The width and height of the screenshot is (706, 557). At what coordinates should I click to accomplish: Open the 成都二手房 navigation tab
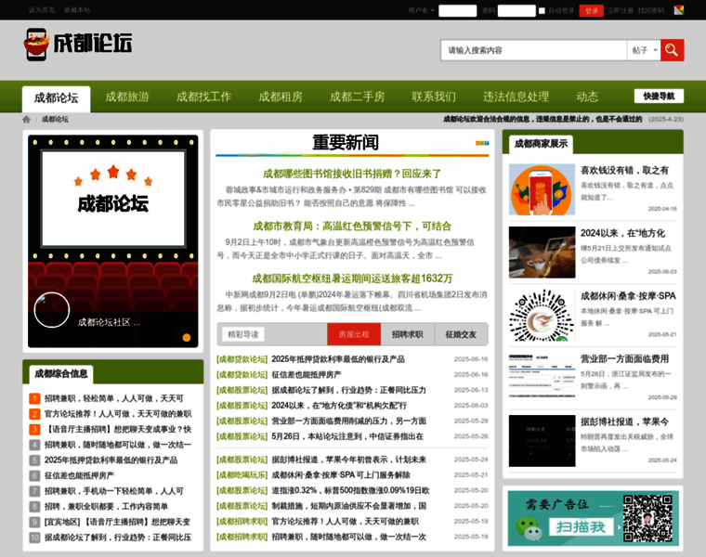pyautogui.click(x=358, y=97)
